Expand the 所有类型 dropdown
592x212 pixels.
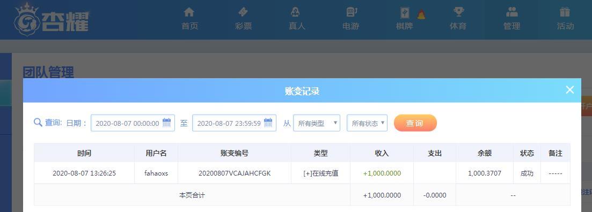point(316,123)
